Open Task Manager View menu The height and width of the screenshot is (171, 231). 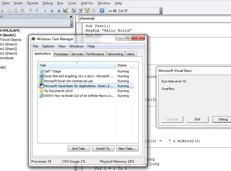62,46
